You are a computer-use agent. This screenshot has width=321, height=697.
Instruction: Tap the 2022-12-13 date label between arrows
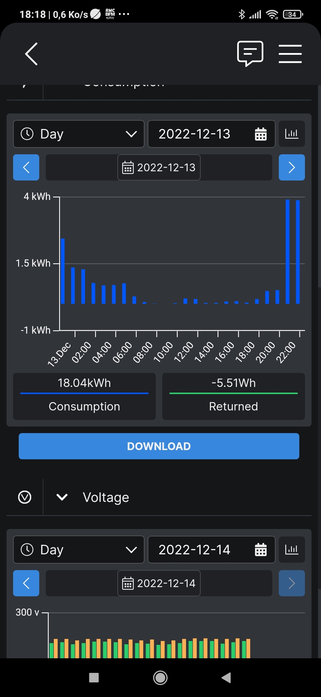pos(159,167)
